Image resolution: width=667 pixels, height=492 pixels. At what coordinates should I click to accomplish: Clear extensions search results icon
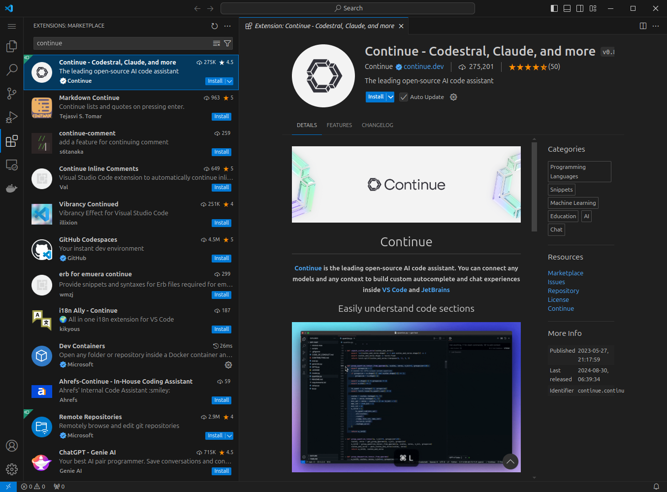point(216,43)
